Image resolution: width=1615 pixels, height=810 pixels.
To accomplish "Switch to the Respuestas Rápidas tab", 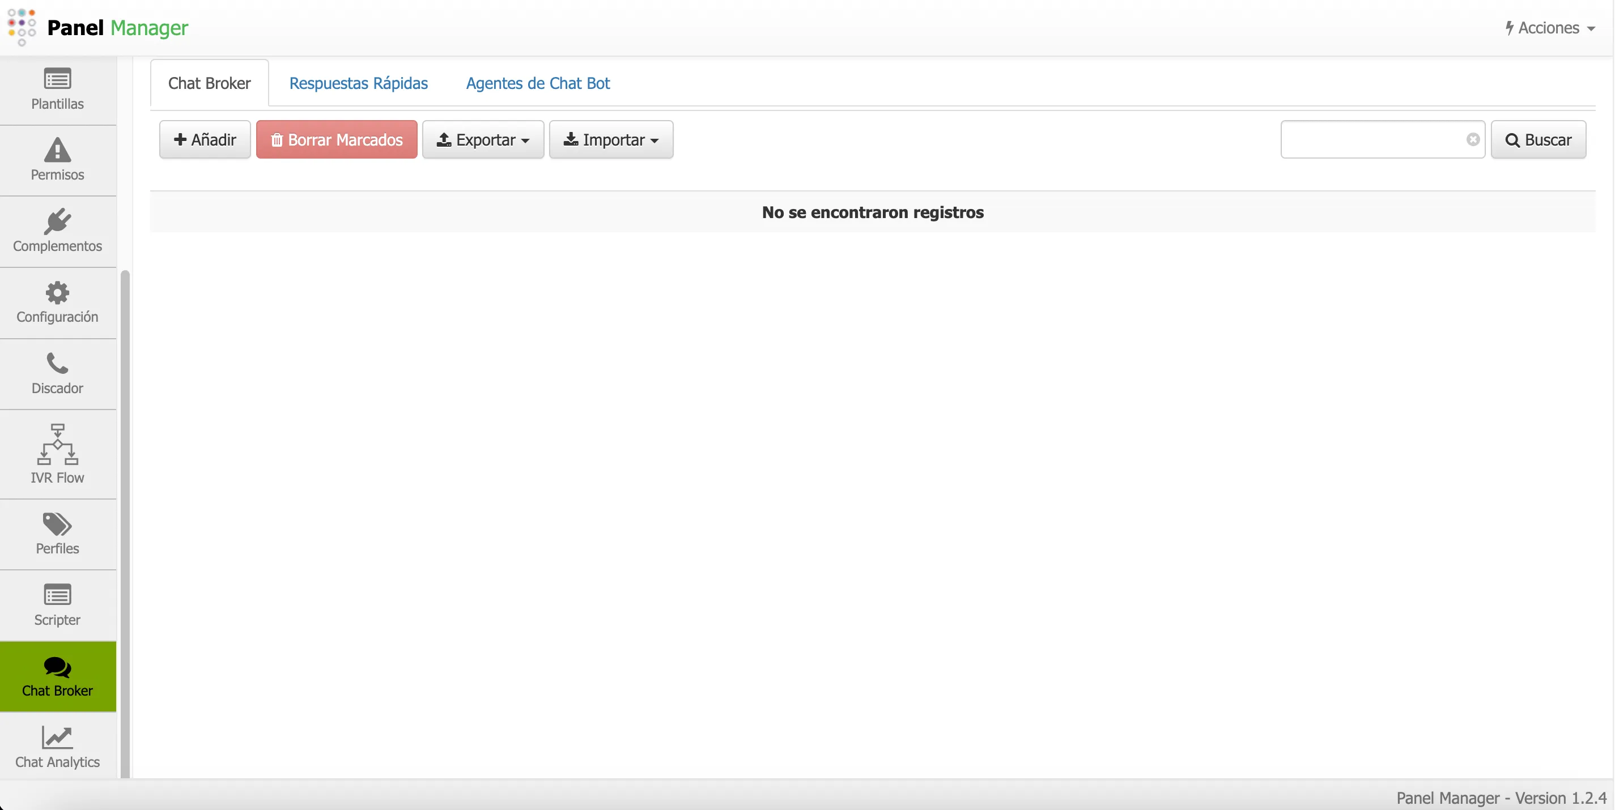I will click(358, 83).
